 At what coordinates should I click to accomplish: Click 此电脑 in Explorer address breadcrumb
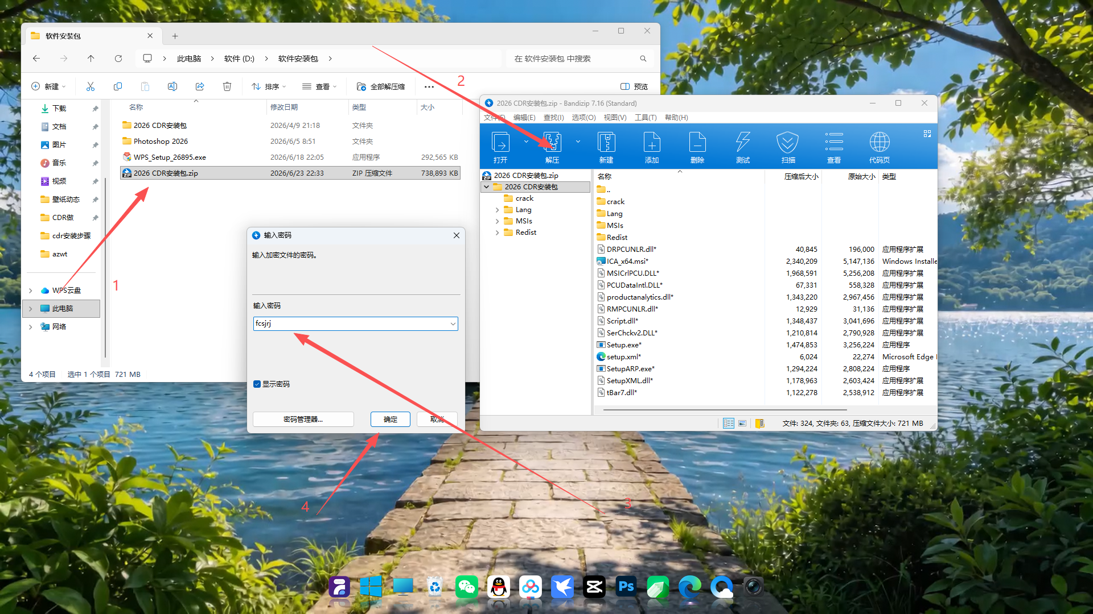pyautogui.click(x=189, y=59)
